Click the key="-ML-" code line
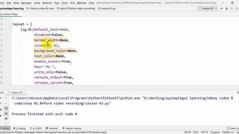239x134 pixels. tap(45, 67)
